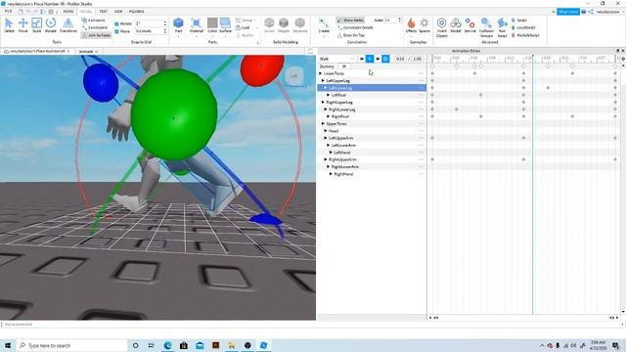Viewport: 626px width, 352px height.
Task: Switch to the TEST ribbon tab
Action: click(x=103, y=11)
